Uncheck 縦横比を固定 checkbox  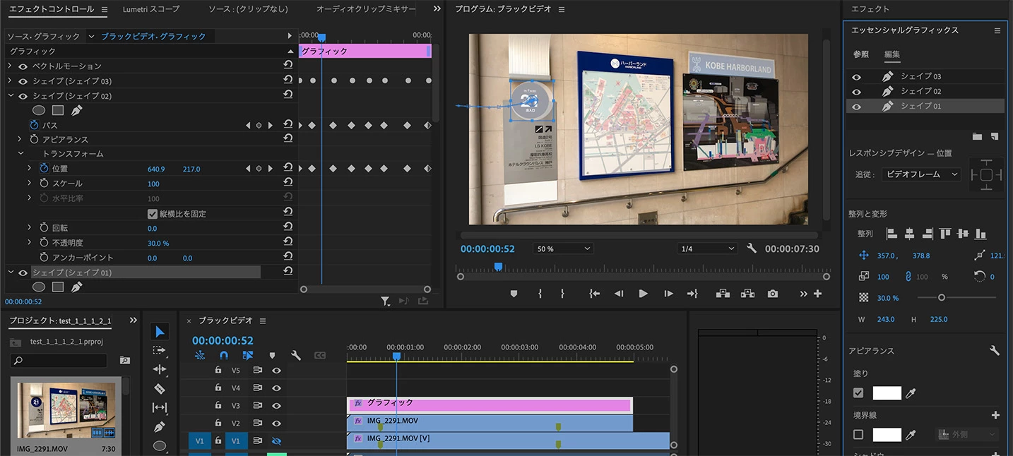[152, 214]
